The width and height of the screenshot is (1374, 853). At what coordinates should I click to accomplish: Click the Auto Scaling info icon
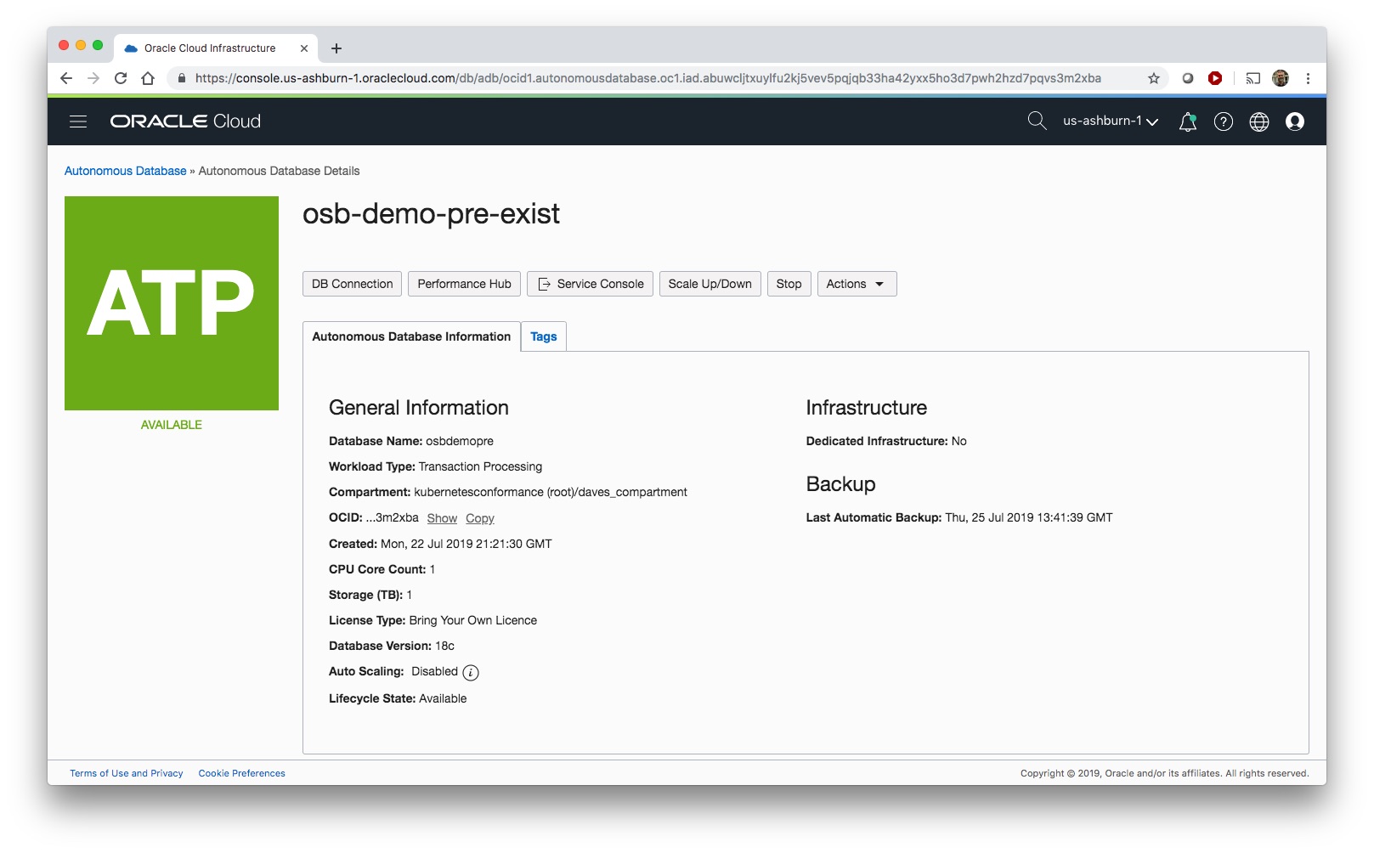coord(471,672)
